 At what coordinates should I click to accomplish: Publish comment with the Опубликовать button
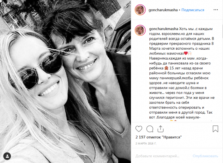coord(205,156)
